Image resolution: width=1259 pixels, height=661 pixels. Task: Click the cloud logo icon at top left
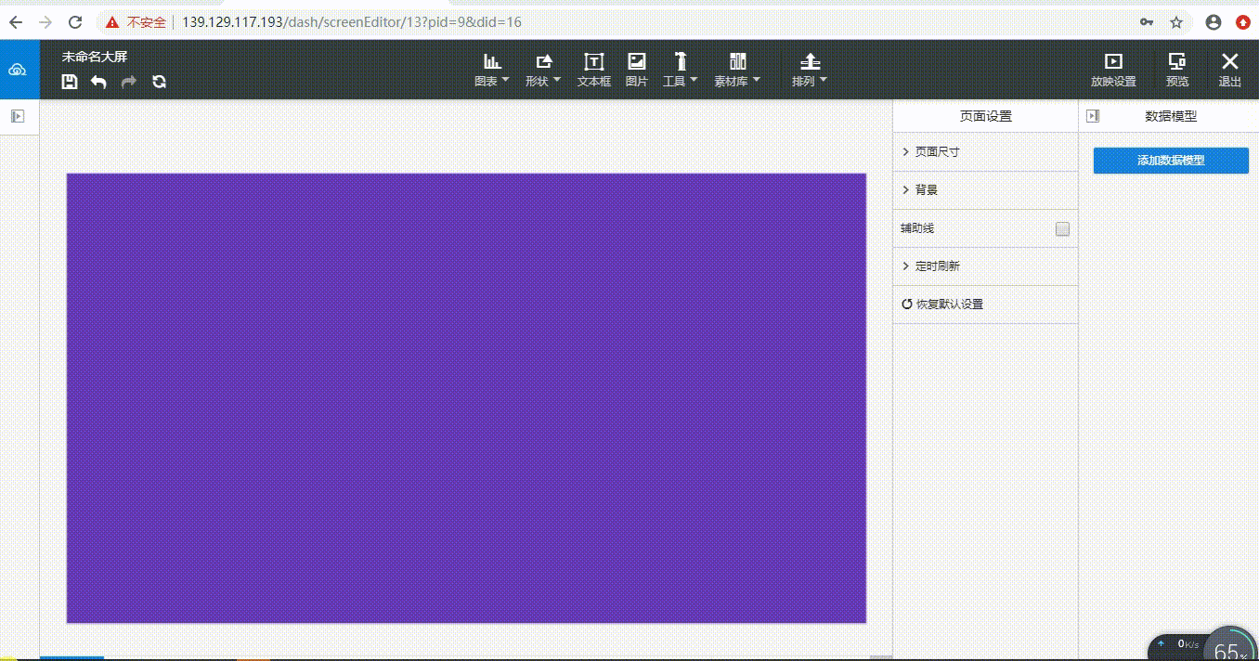coord(17,70)
